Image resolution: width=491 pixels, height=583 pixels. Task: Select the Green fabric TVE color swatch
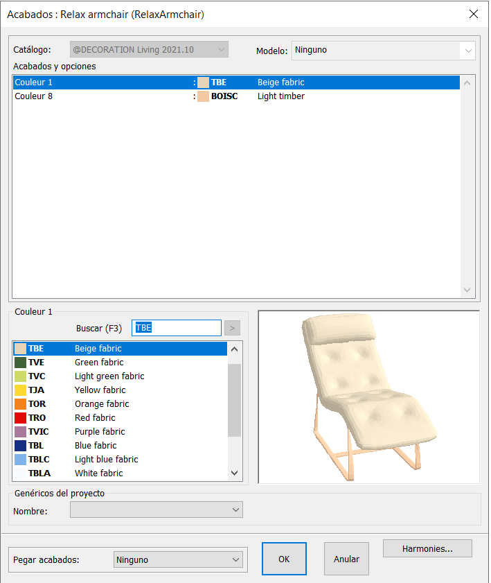21,363
